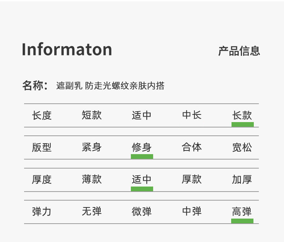Select the 紧身 fit option
The height and width of the screenshot is (242, 284).
coord(92,147)
